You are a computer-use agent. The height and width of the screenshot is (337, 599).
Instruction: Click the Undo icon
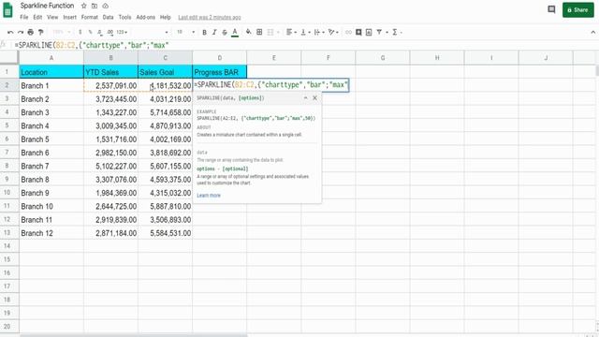(x=10, y=32)
